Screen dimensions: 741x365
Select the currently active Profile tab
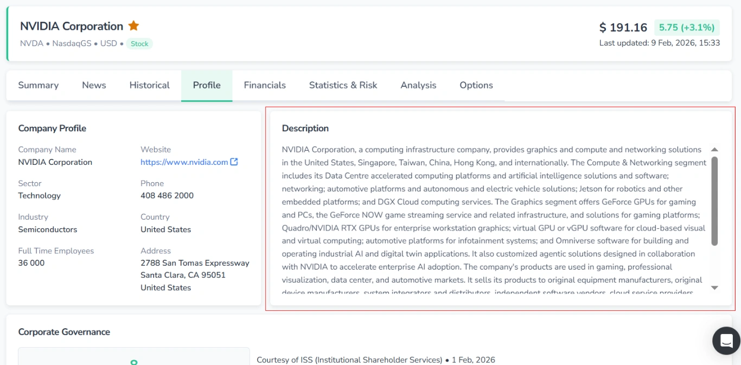click(206, 85)
